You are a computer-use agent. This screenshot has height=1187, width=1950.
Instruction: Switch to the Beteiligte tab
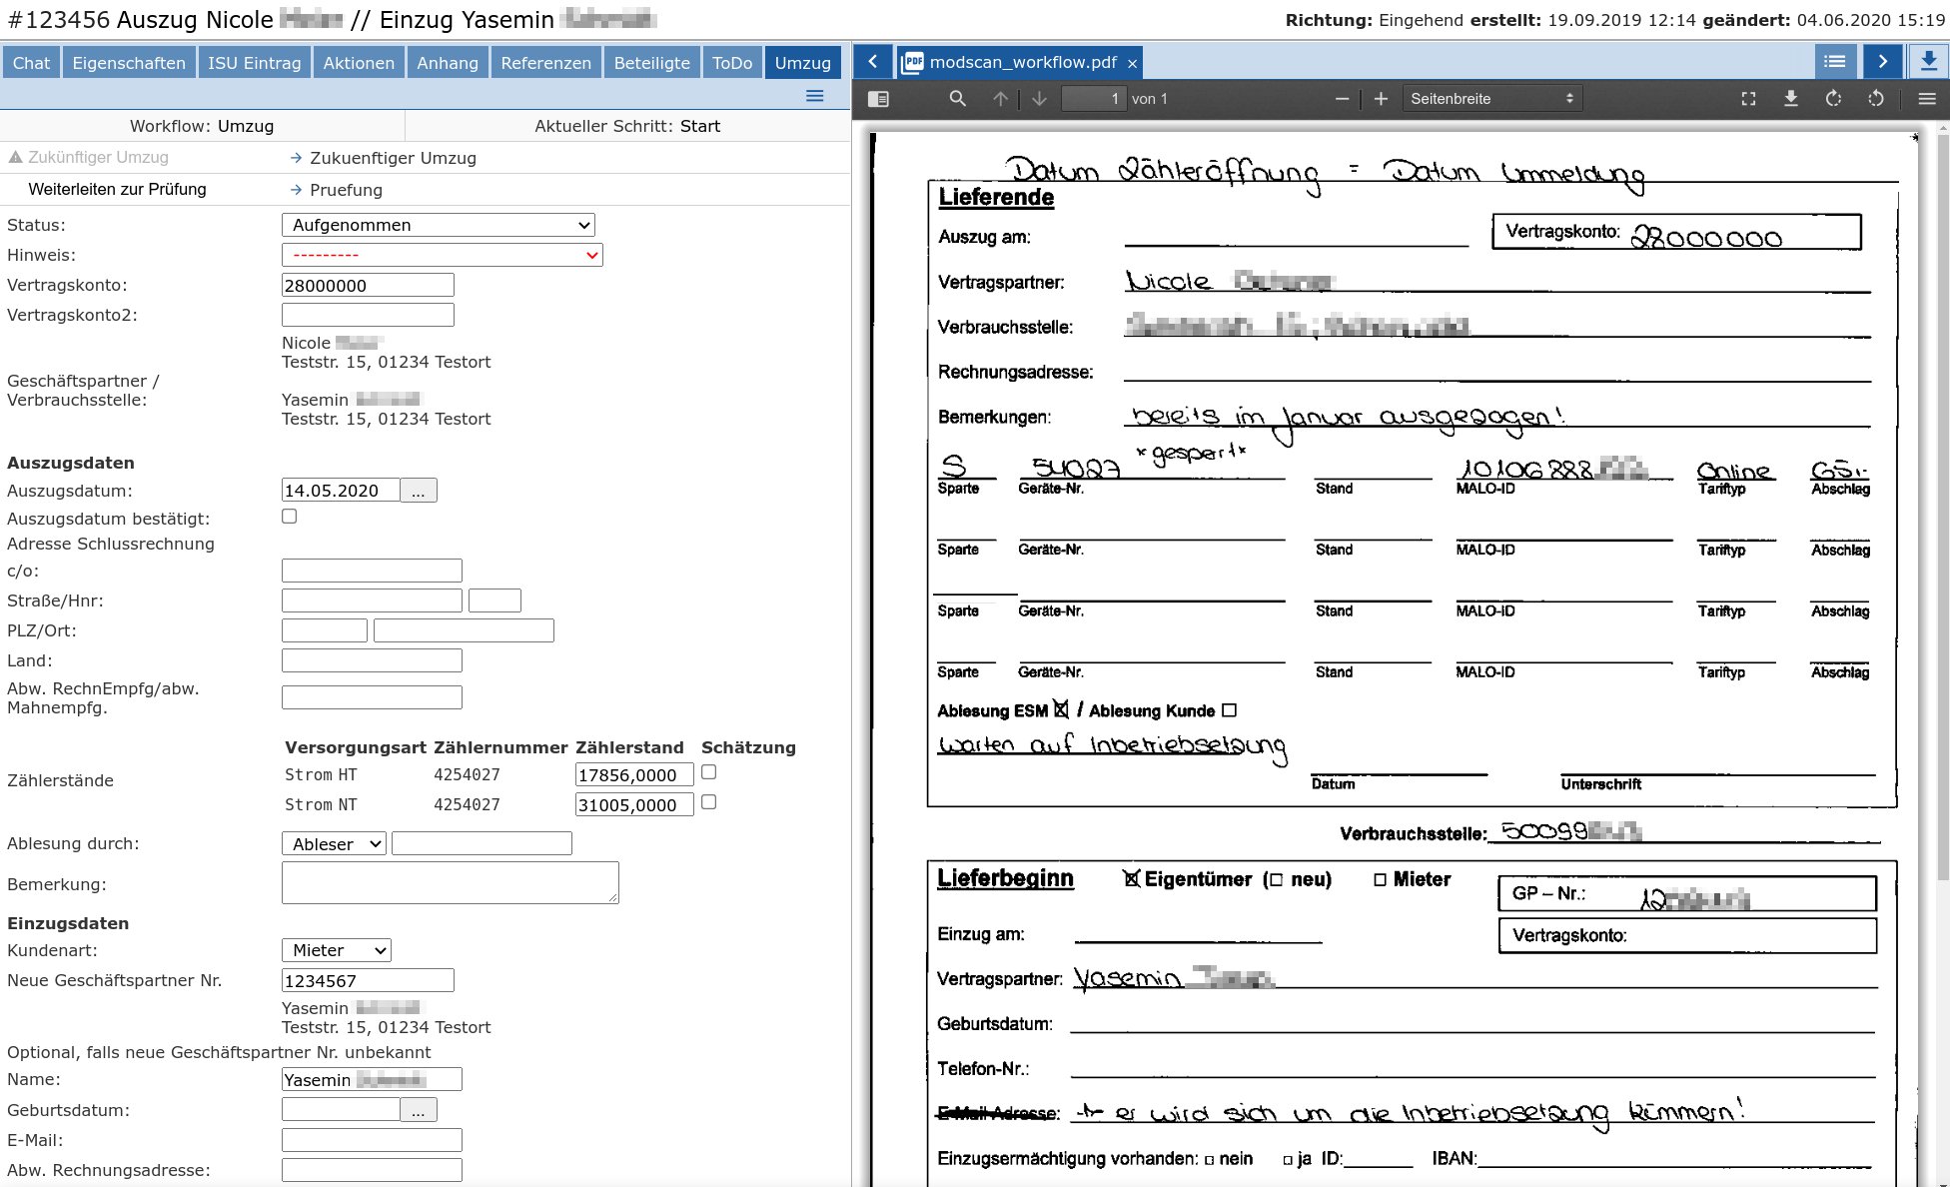pos(652,63)
